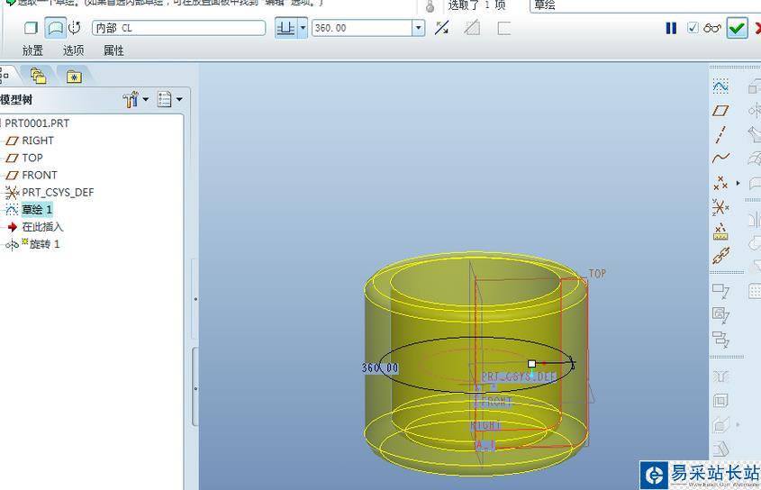
Task: Select the TOP datum plane item
Action: coord(32,158)
